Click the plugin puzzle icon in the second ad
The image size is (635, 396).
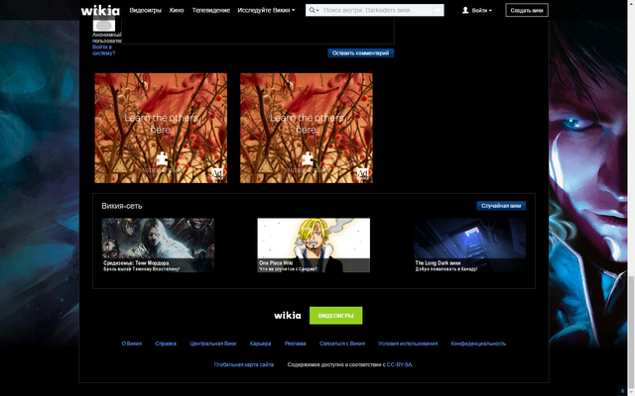[308, 158]
